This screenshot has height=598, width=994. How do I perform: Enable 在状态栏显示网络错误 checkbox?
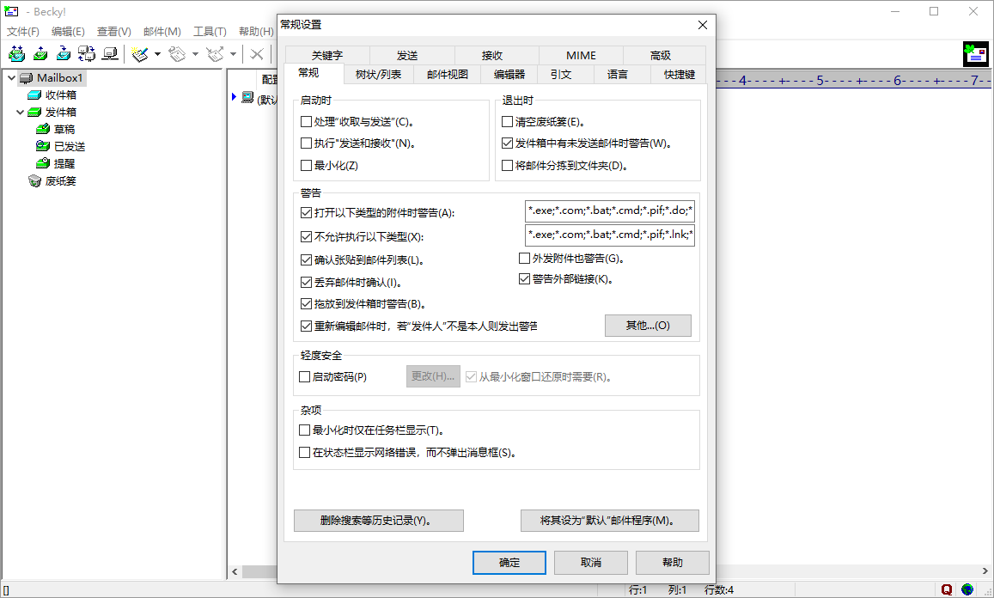[x=304, y=453]
